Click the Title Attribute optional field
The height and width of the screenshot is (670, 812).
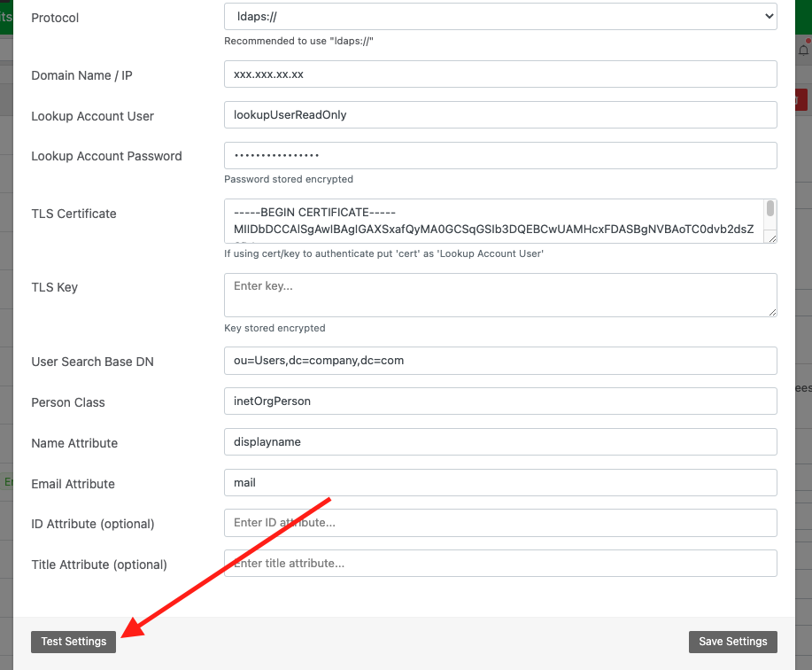(x=499, y=563)
